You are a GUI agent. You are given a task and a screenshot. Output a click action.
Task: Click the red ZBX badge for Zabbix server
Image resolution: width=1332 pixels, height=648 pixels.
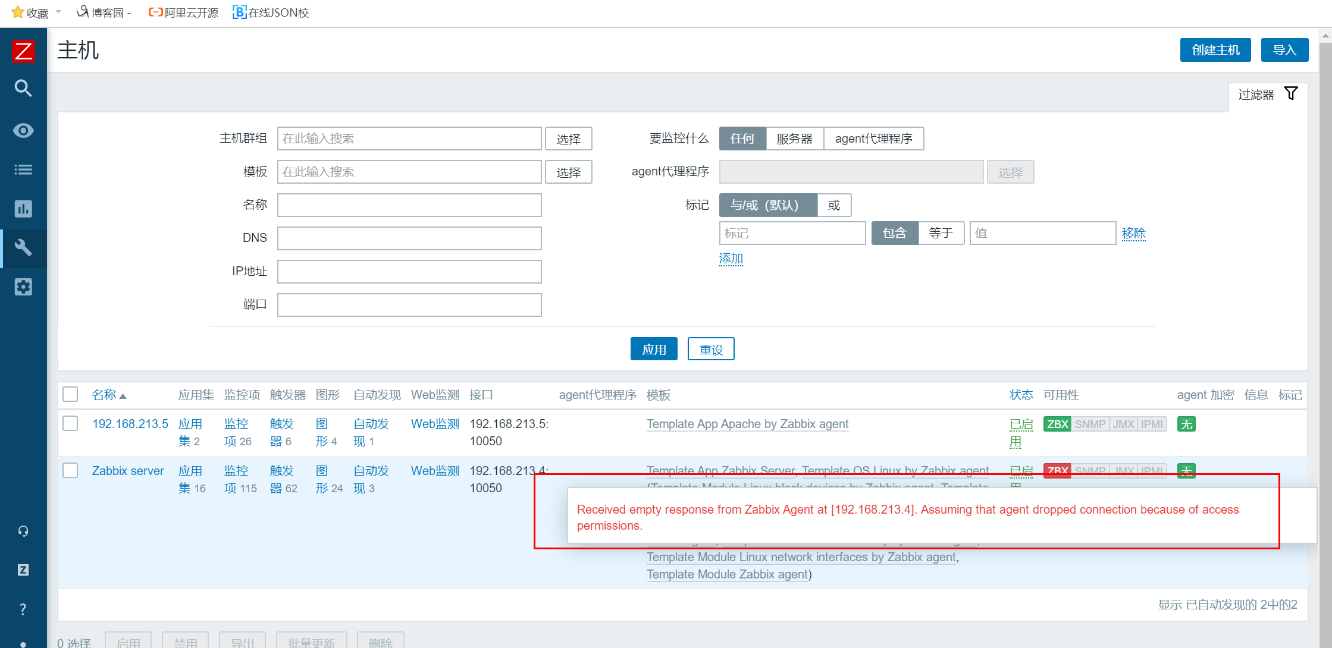click(1057, 470)
